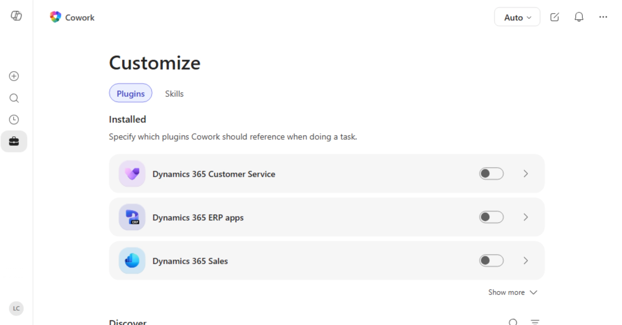Open the Copilot icon in the sidebar
622x325 pixels.
pyautogui.click(x=16, y=16)
